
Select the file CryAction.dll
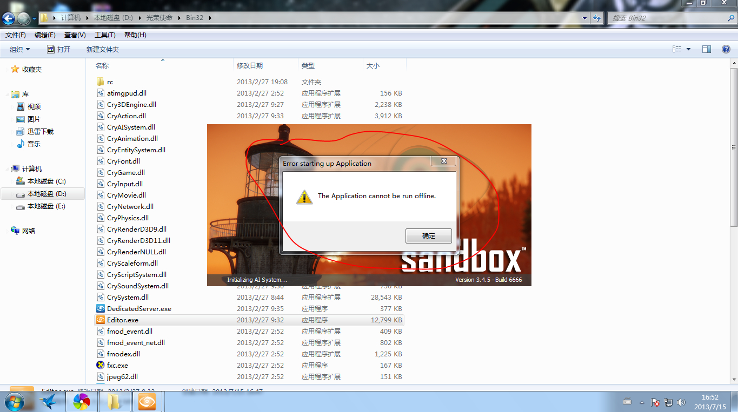(x=127, y=116)
